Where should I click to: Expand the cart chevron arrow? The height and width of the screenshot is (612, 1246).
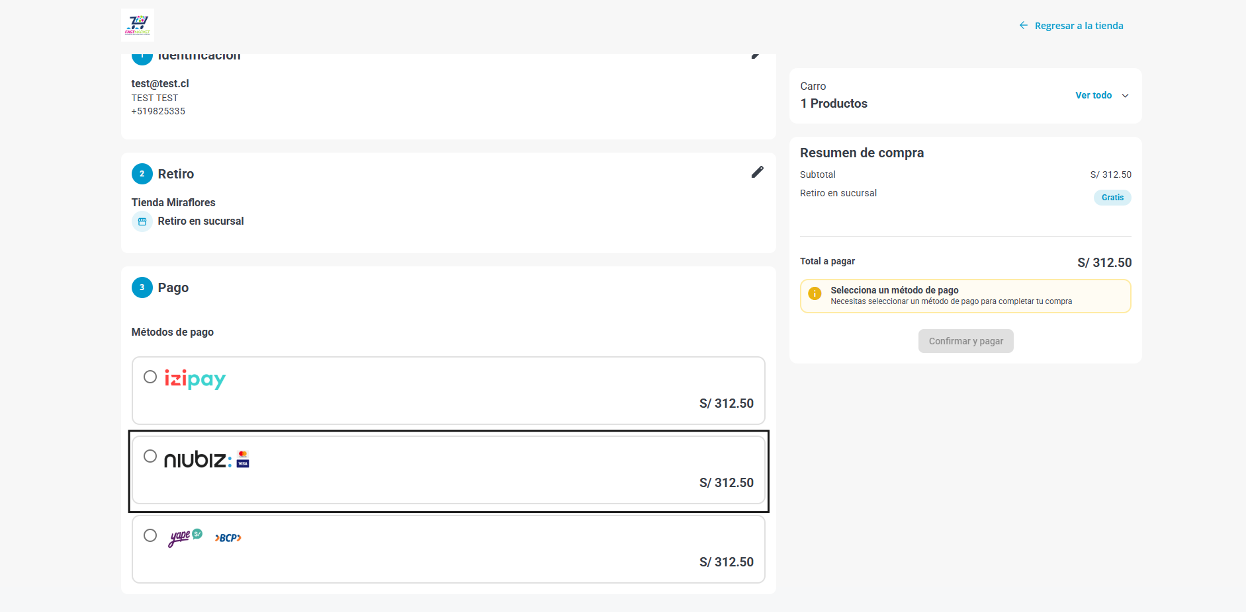point(1125,96)
